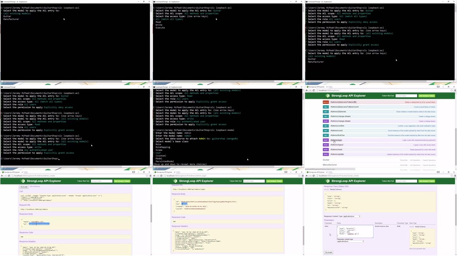Click back arrow in Admin_create explorer browser
Screen dimensions: 457x256
click(2, 176)
